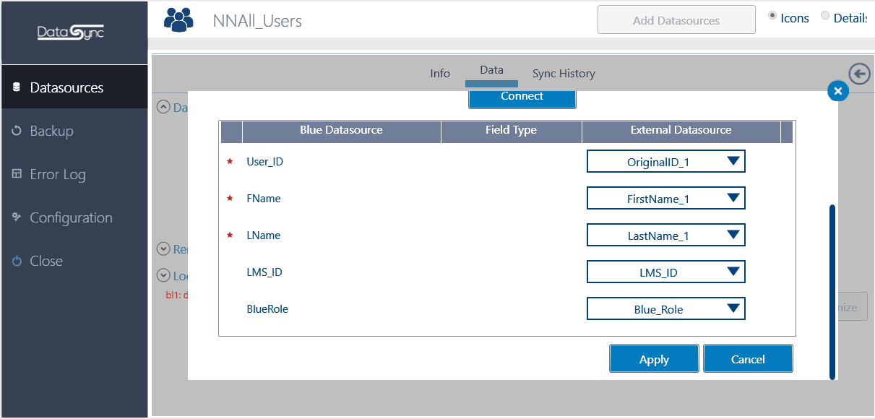
Task: Open Datasources in the sidebar
Action: pyautogui.click(x=74, y=87)
